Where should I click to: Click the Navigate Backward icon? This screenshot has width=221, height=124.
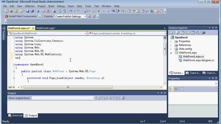86,11
